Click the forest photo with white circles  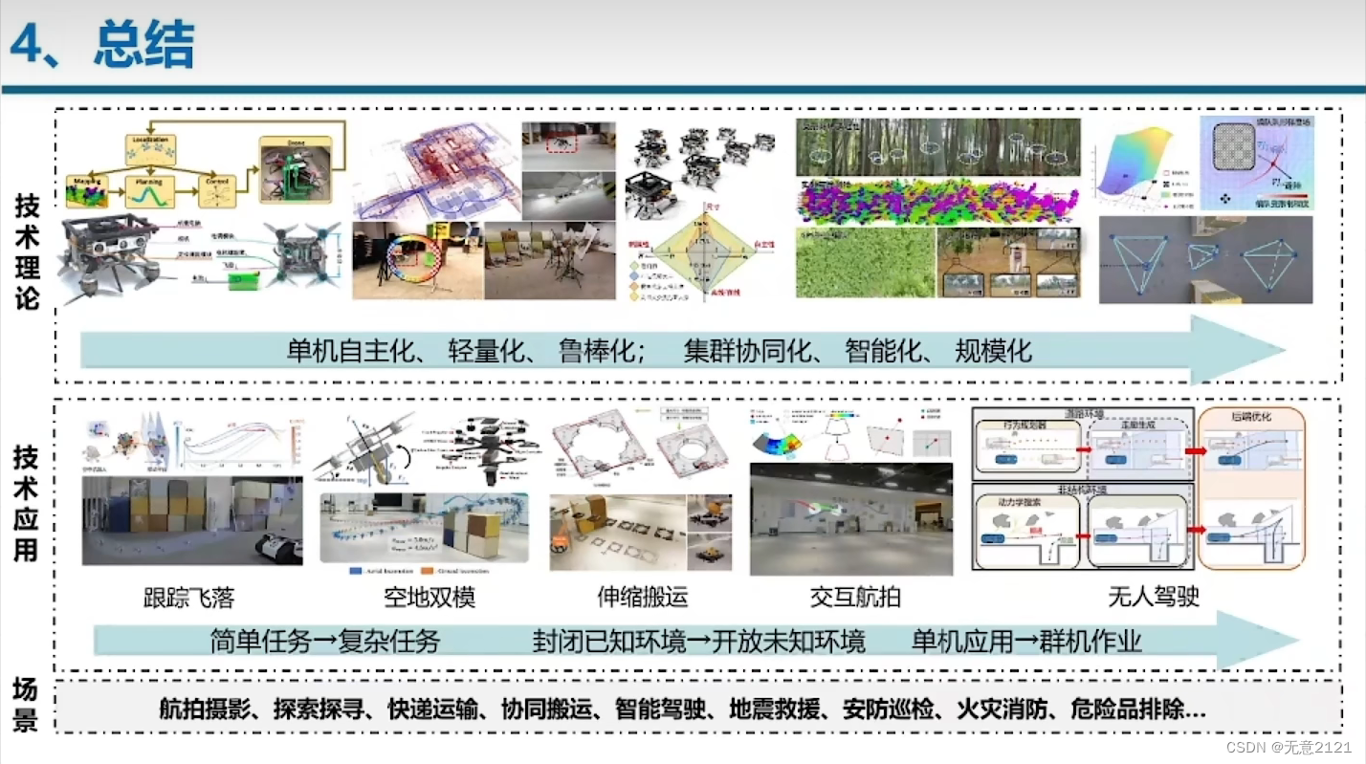[938, 146]
